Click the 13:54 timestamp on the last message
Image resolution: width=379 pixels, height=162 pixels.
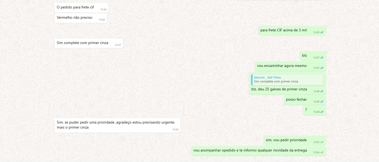coord(316,152)
